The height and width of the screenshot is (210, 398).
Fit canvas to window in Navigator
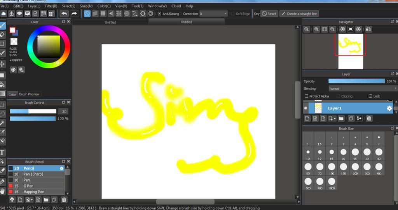[x=325, y=29]
